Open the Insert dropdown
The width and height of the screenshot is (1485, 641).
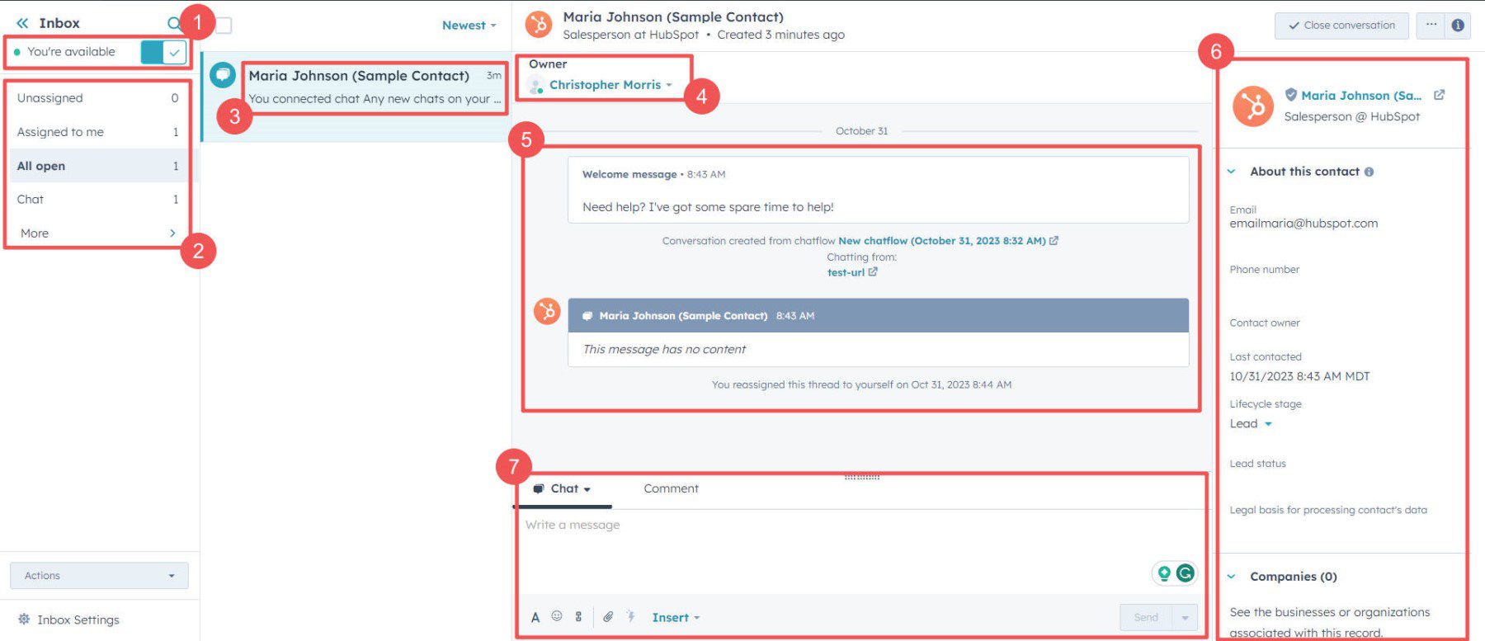click(676, 617)
